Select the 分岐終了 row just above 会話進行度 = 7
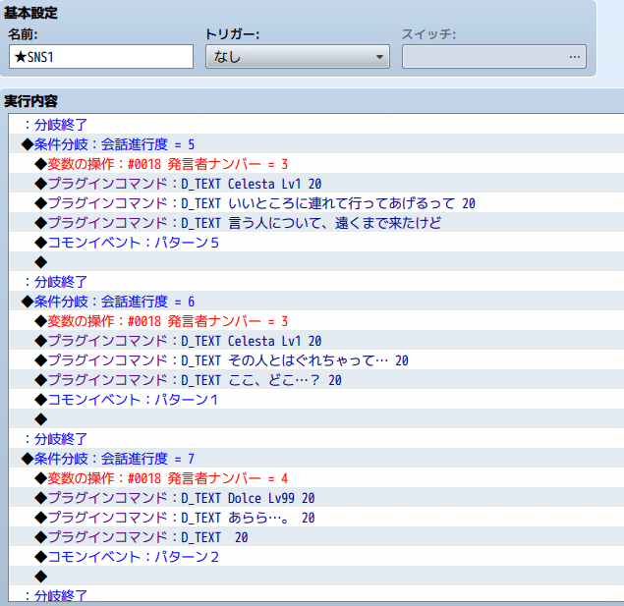 coord(316,439)
